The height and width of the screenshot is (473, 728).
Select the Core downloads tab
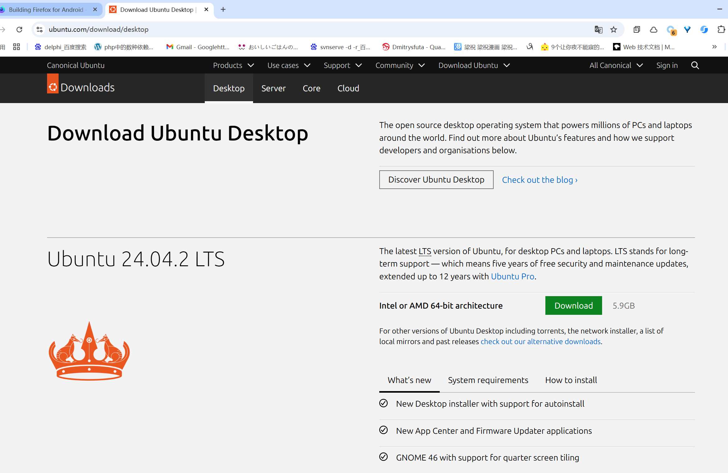[x=311, y=88]
